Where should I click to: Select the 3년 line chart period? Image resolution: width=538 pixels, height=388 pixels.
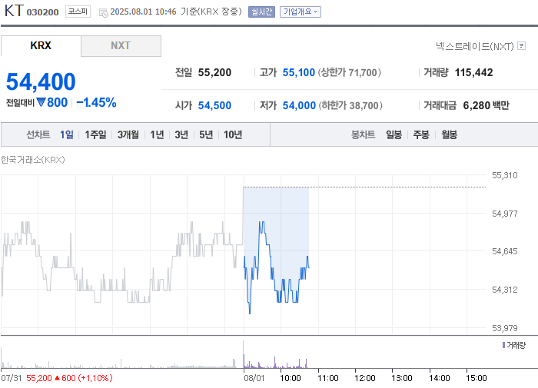[181, 134]
